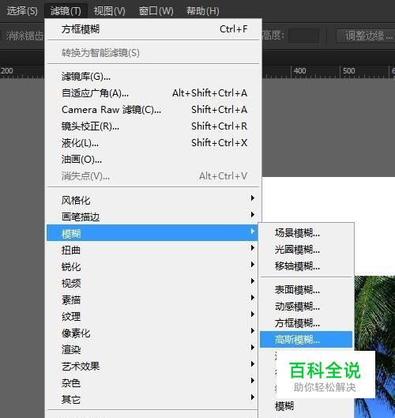Expand the 纹理 submenu
Viewport: 395px width, 418px height.
(x=152, y=316)
